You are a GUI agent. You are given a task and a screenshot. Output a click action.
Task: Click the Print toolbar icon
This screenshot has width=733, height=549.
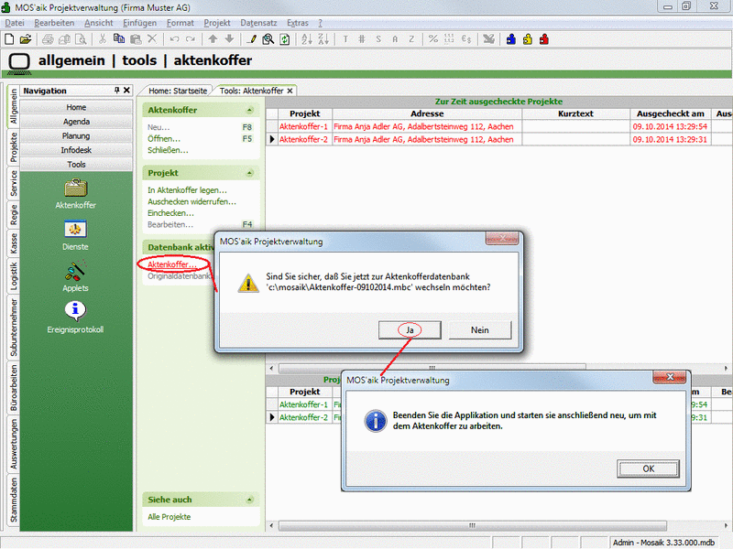point(48,39)
